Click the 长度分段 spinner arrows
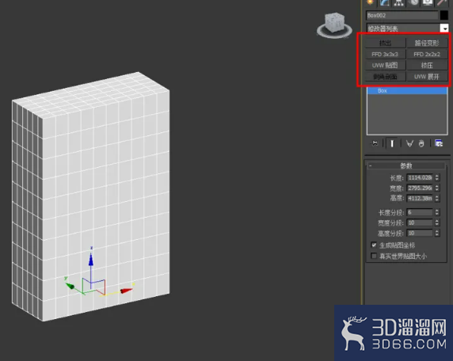This screenshot has height=361, width=453. tap(437, 212)
